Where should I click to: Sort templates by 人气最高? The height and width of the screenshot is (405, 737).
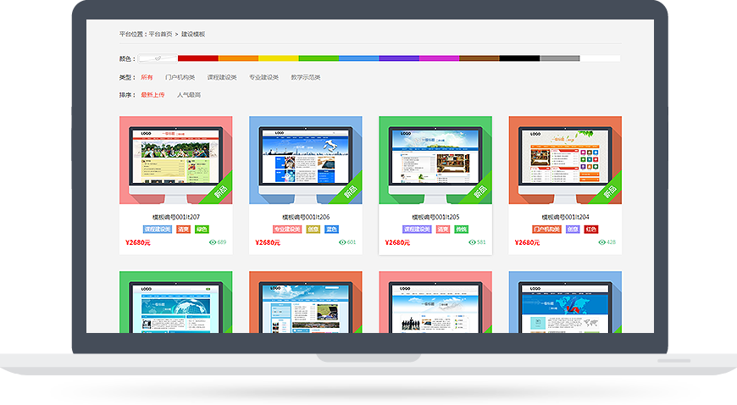[x=189, y=95]
